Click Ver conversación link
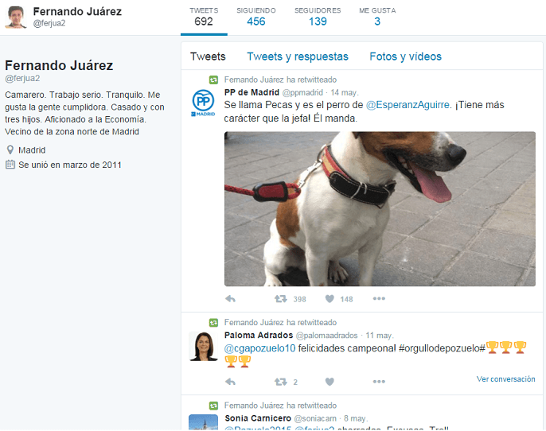Screen dimensions: 546x431 tap(505, 379)
